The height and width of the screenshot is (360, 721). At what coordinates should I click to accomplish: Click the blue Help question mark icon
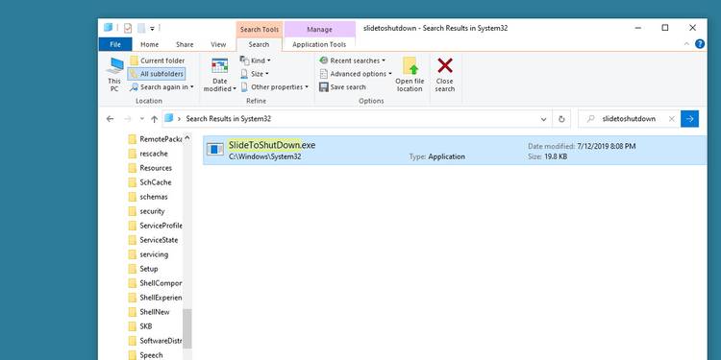pos(700,44)
